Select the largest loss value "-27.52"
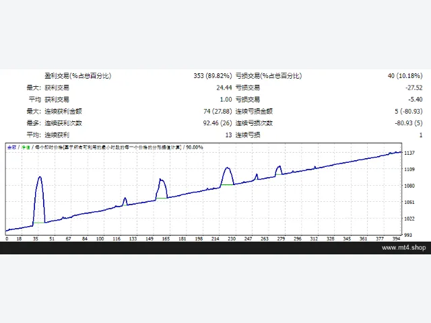 pyautogui.click(x=414, y=87)
